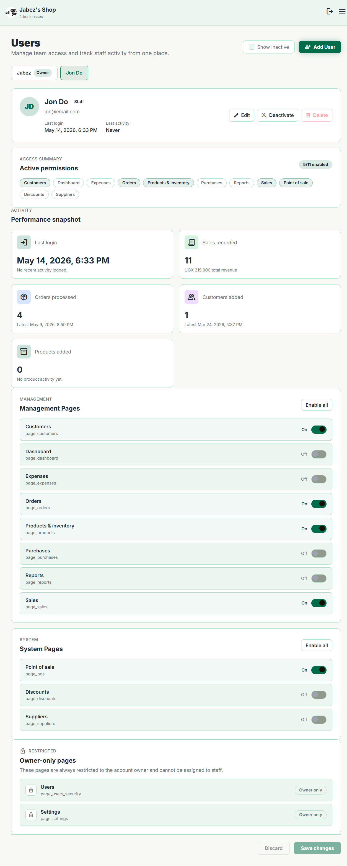The height and width of the screenshot is (866, 347).
Task: Click the Jabez's Shop title
Action: pyautogui.click(x=38, y=10)
